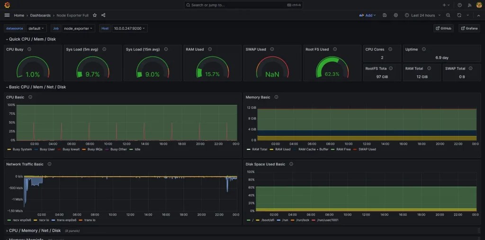Go to Home breadcrumb
Image resolution: width=485 pixels, height=240 pixels.
pyautogui.click(x=19, y=15)
